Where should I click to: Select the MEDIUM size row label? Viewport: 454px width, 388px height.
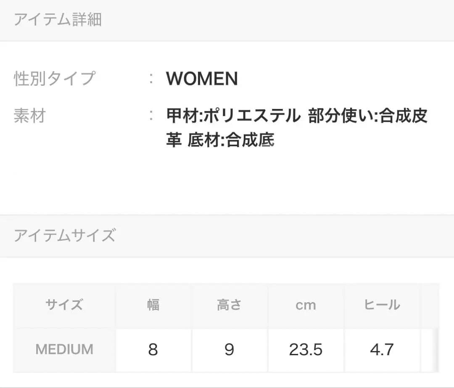64,349
